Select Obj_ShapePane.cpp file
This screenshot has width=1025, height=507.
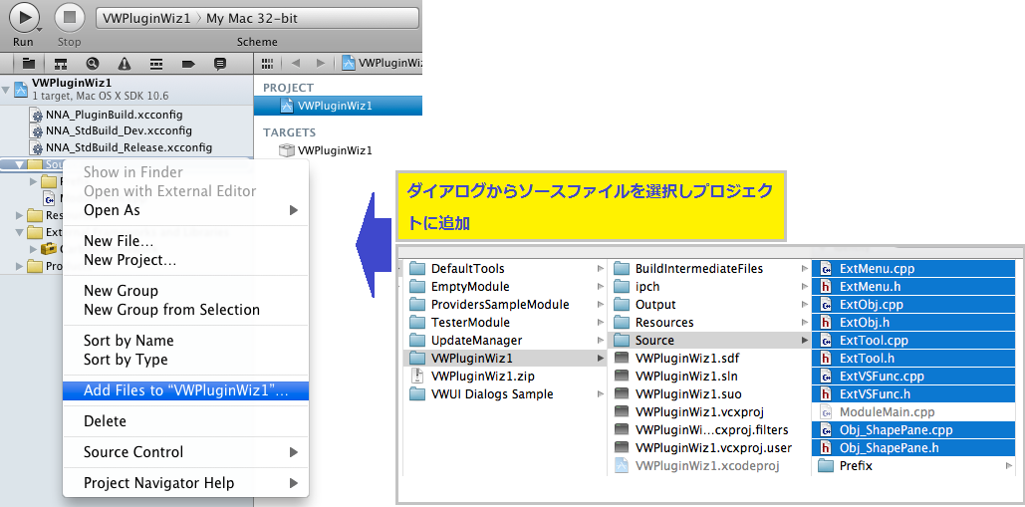[913, 430]
